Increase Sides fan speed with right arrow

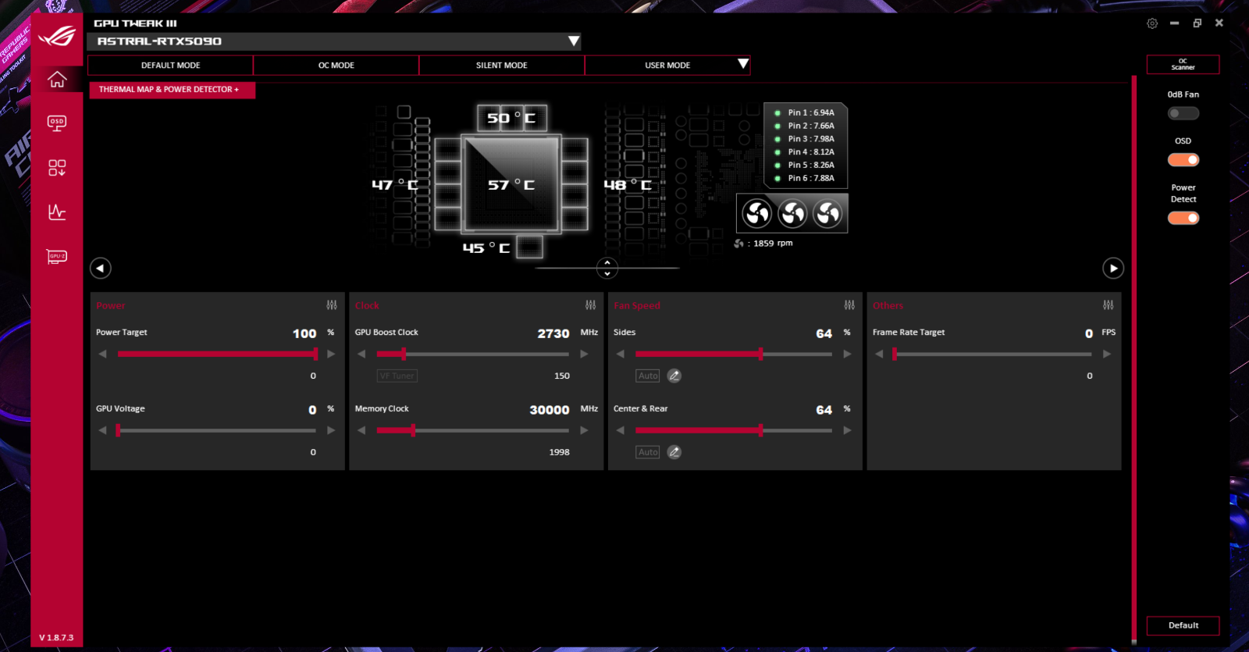pos(847,354)
